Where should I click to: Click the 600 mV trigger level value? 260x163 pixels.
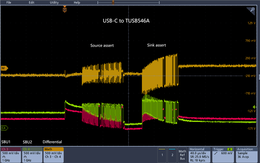tap(227, 153)
